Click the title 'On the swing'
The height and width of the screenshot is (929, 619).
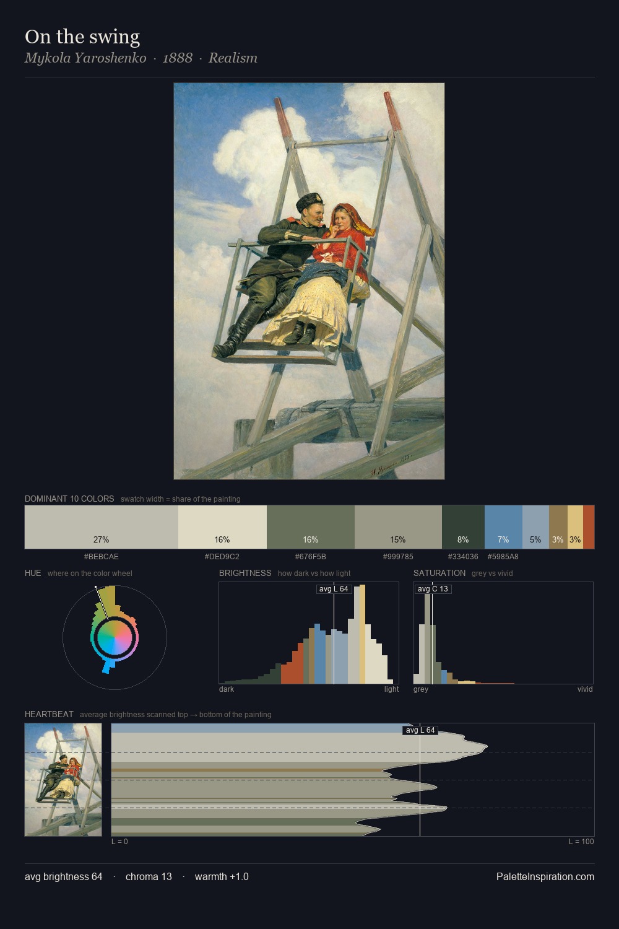pos(82,37)
